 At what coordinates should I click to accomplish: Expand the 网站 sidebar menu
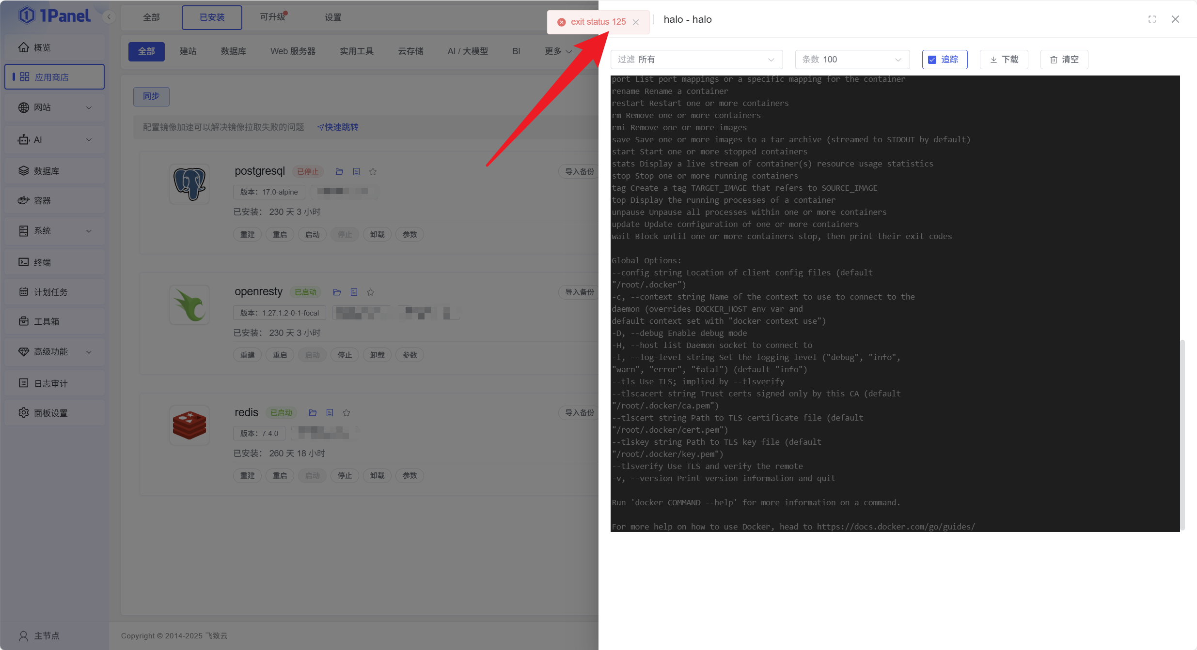click(54, 107)
